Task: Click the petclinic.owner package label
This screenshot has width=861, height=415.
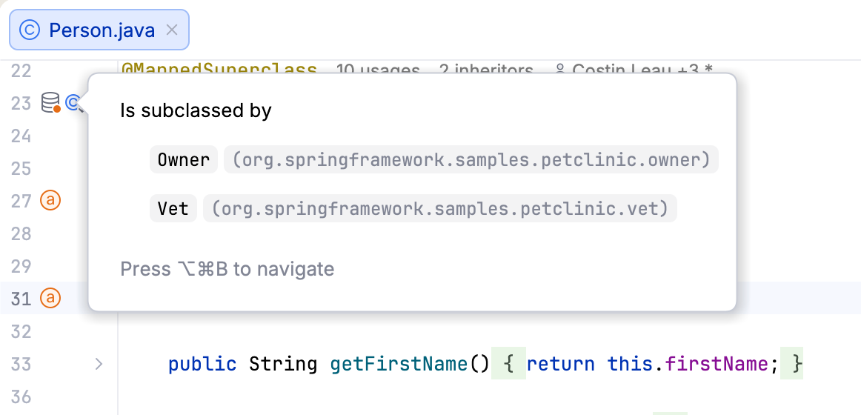Action: pyautogui.click(x=471, y=160)
